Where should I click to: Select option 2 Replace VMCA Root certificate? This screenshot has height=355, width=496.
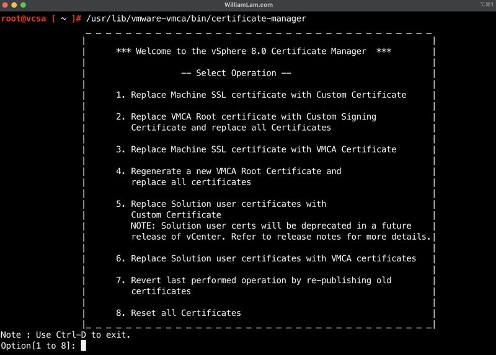[246, 116]
